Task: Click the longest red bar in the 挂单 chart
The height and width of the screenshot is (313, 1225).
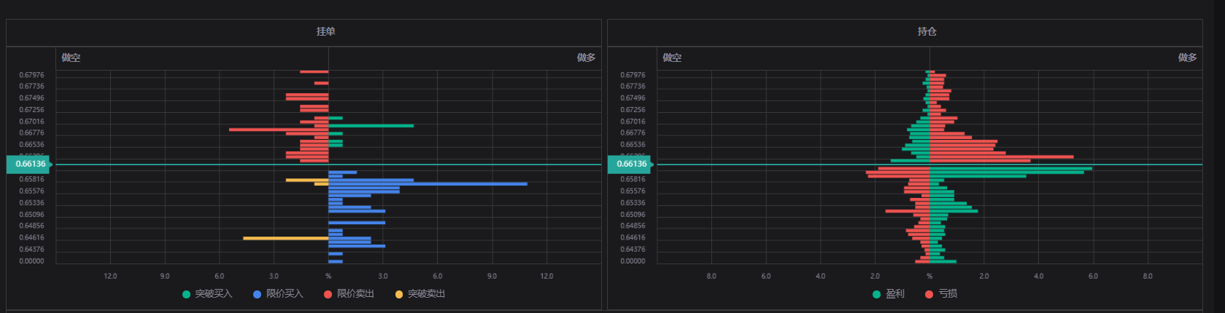Action: [x=279, y=130]
